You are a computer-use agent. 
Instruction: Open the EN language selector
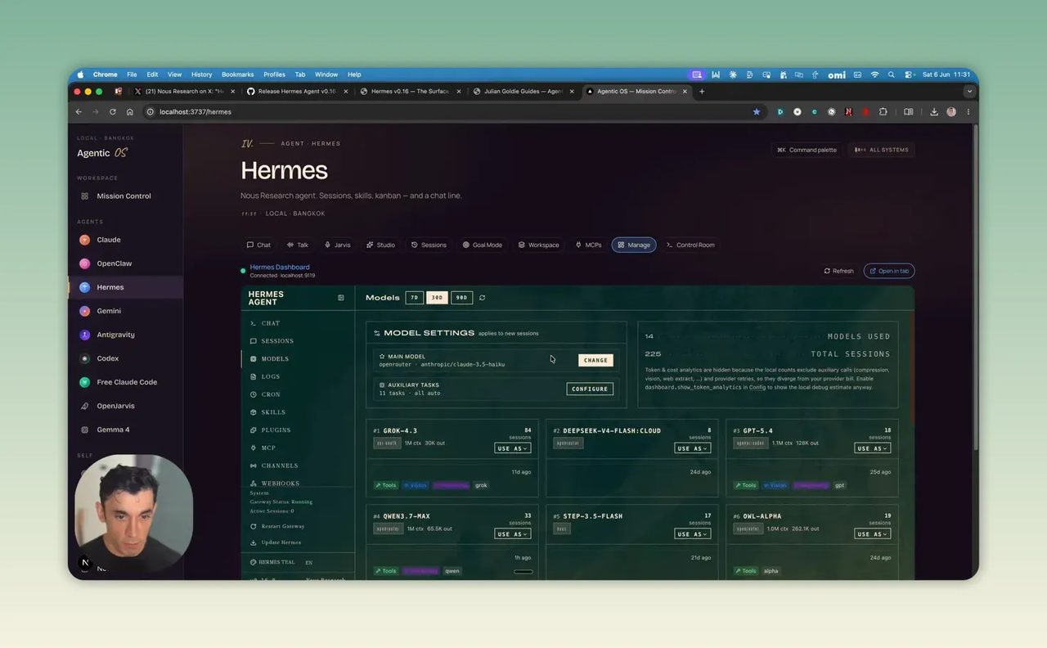click(x=309, y=563)
